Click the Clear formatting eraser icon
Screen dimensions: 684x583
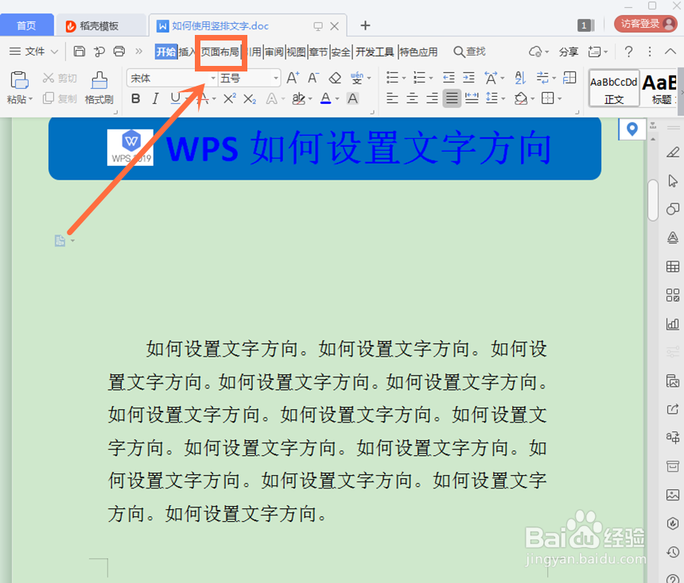335,79
